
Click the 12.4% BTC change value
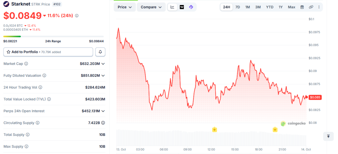click(32, 26)
